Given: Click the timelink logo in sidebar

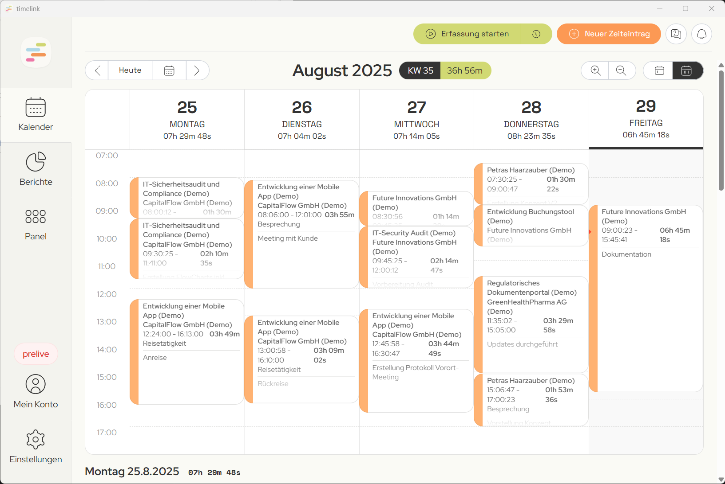Looking at the screenshot, I should pos(36,52).
